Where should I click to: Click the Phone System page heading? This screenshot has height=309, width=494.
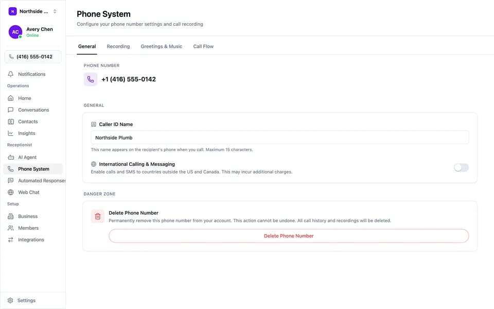pos(103,14)
